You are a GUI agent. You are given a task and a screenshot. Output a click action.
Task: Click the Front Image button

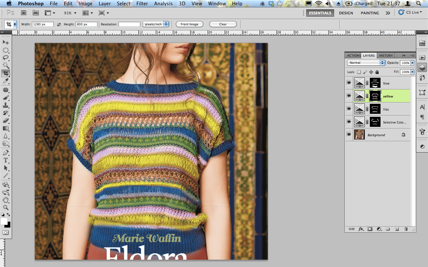click(x=190, y=24)
